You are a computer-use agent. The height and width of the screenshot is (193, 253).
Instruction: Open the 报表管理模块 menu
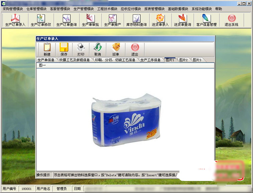pyautogui.click(x=154, y=9)
